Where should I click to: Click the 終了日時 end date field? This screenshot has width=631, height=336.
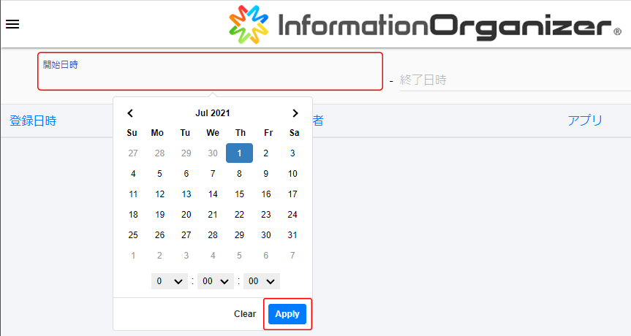(x=512, y=80)
